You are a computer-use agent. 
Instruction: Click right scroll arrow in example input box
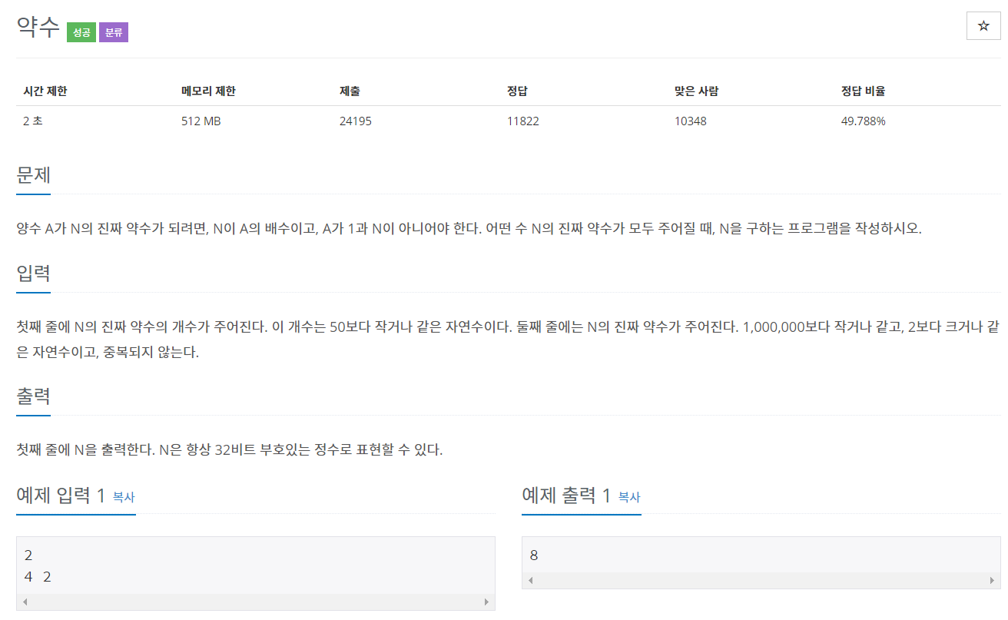pos(486,602)
